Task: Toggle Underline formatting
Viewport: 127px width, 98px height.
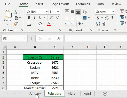Action: click(40, 18)
